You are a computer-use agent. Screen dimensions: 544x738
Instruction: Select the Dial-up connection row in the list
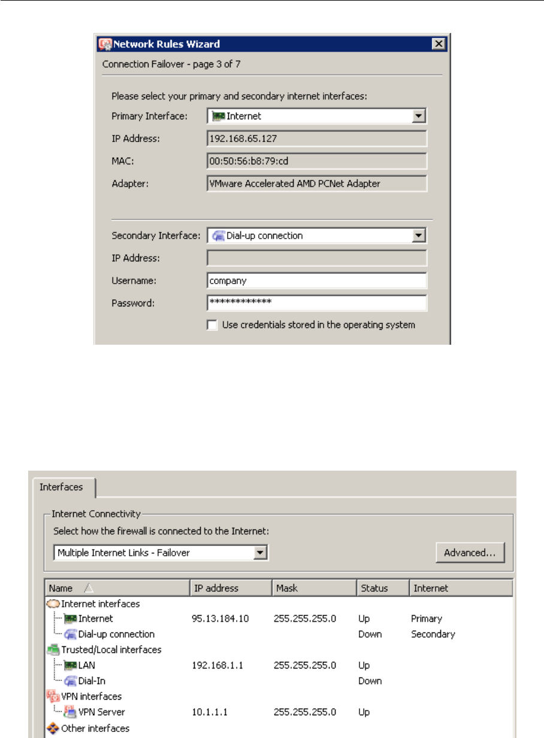click(x=279, y=634)
